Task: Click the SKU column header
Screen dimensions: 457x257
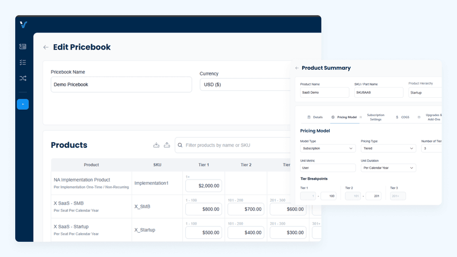Action: (x=157, y=165)
